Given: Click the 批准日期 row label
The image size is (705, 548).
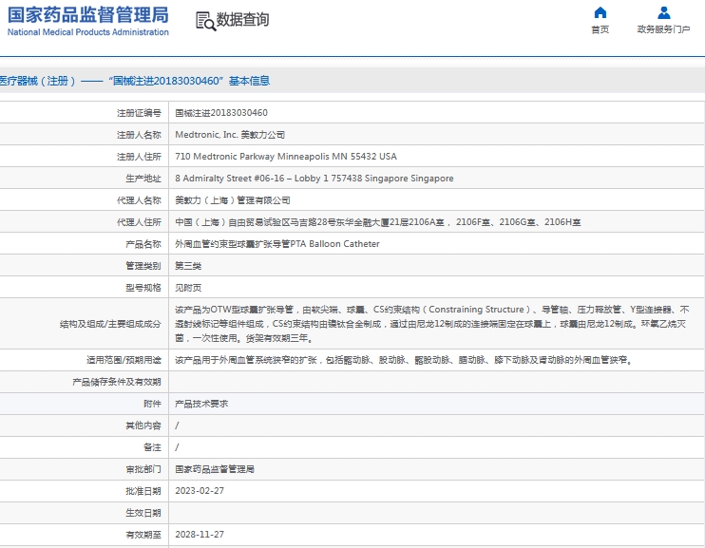Looking at the screenshot, I should pyautogui.click(x=143, y=491).
